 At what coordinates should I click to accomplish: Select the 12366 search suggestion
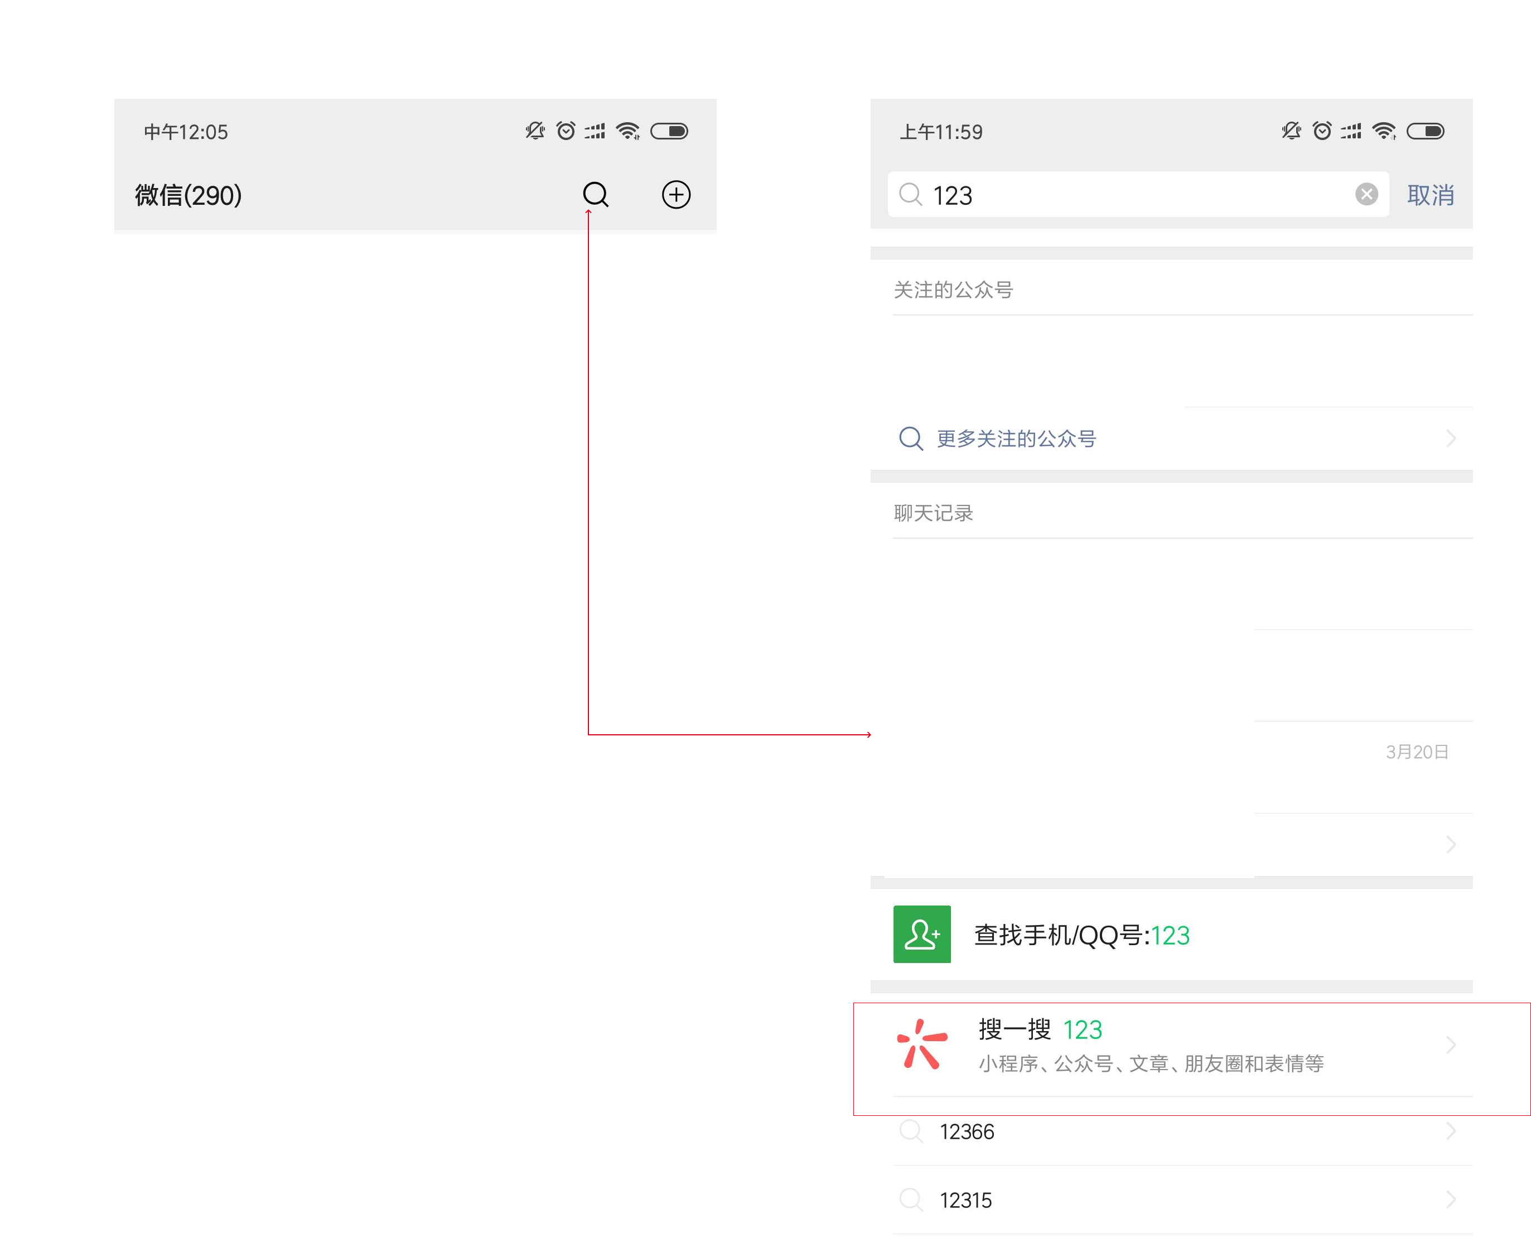1171,1132
